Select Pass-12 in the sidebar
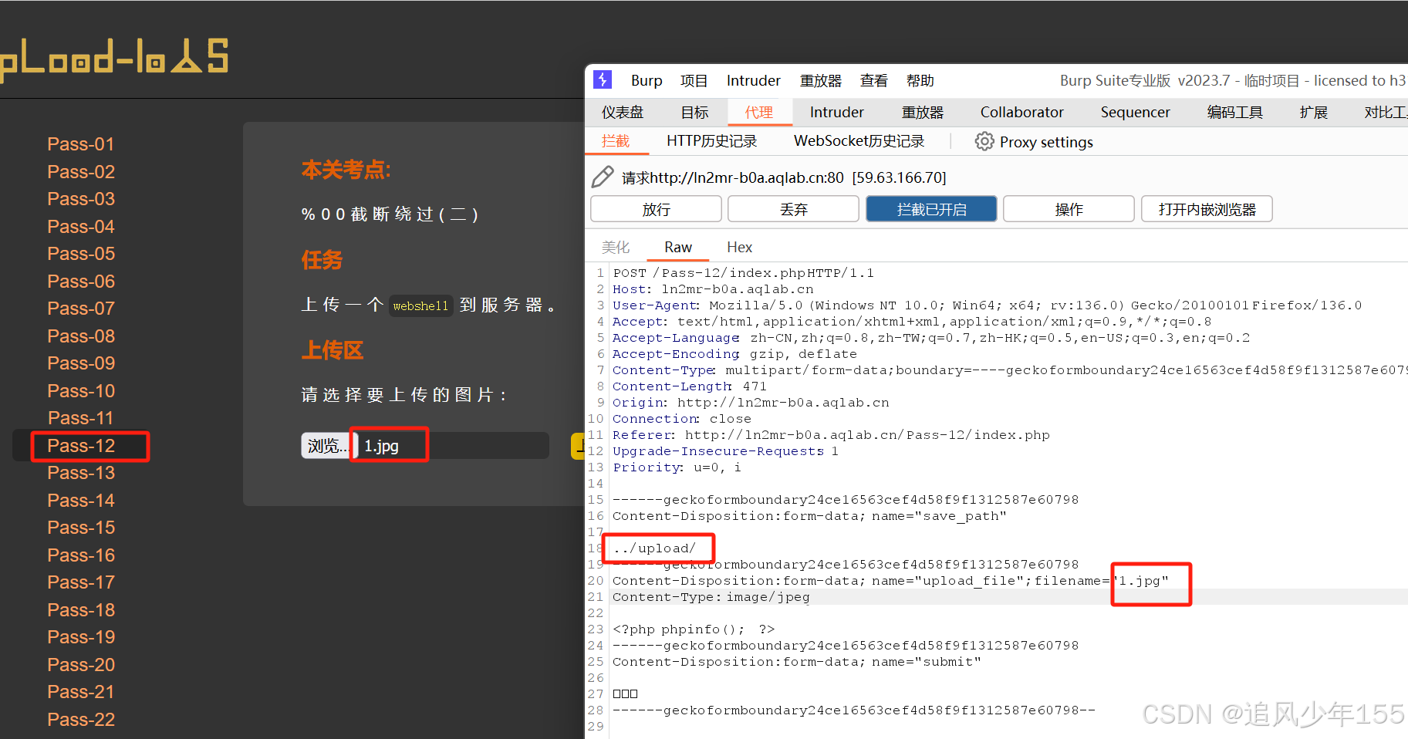 [81, 446]
